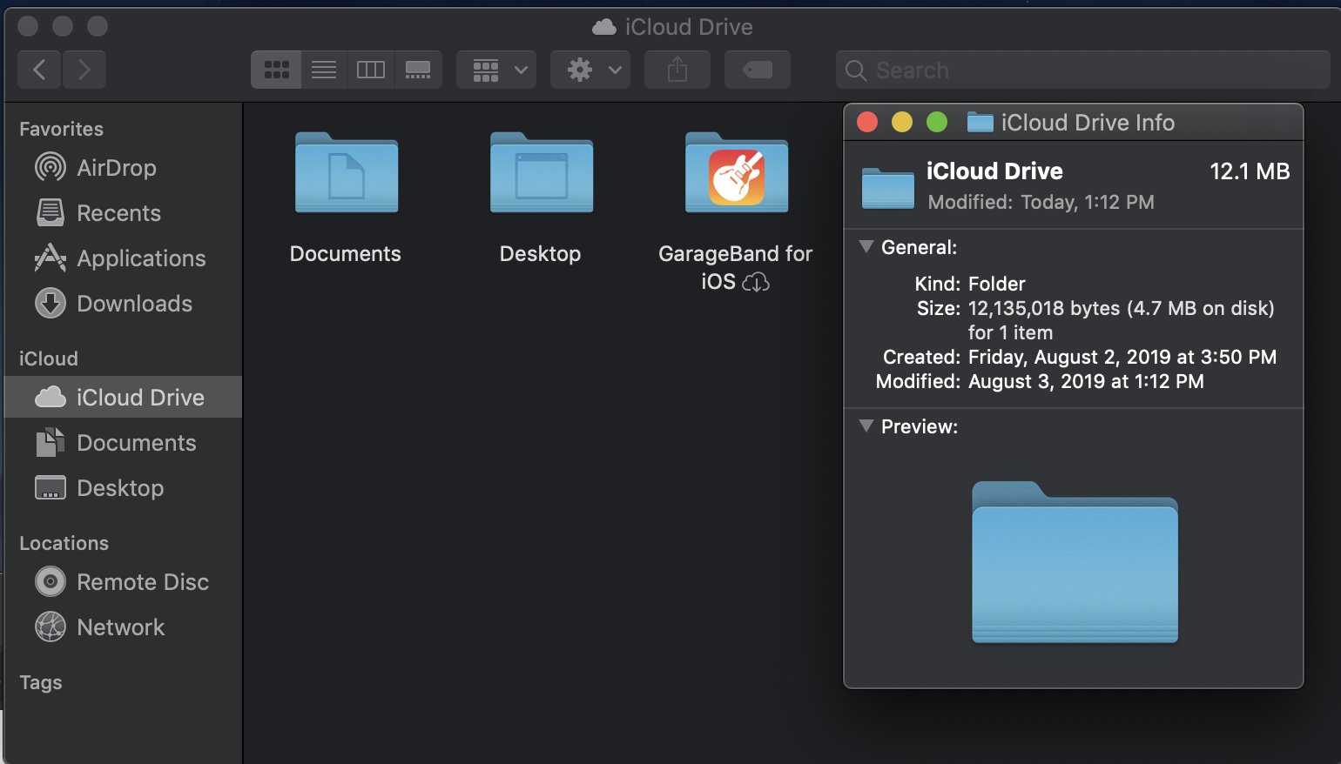Image resolution: width=1341 pixels, height=764 pixels.
Task: Open the Documents folder in main pane
Action: (x=346, y=175)
